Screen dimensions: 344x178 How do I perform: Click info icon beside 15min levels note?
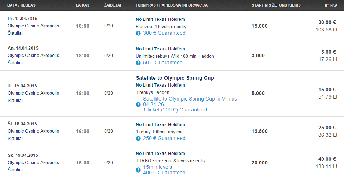(138, 170)
